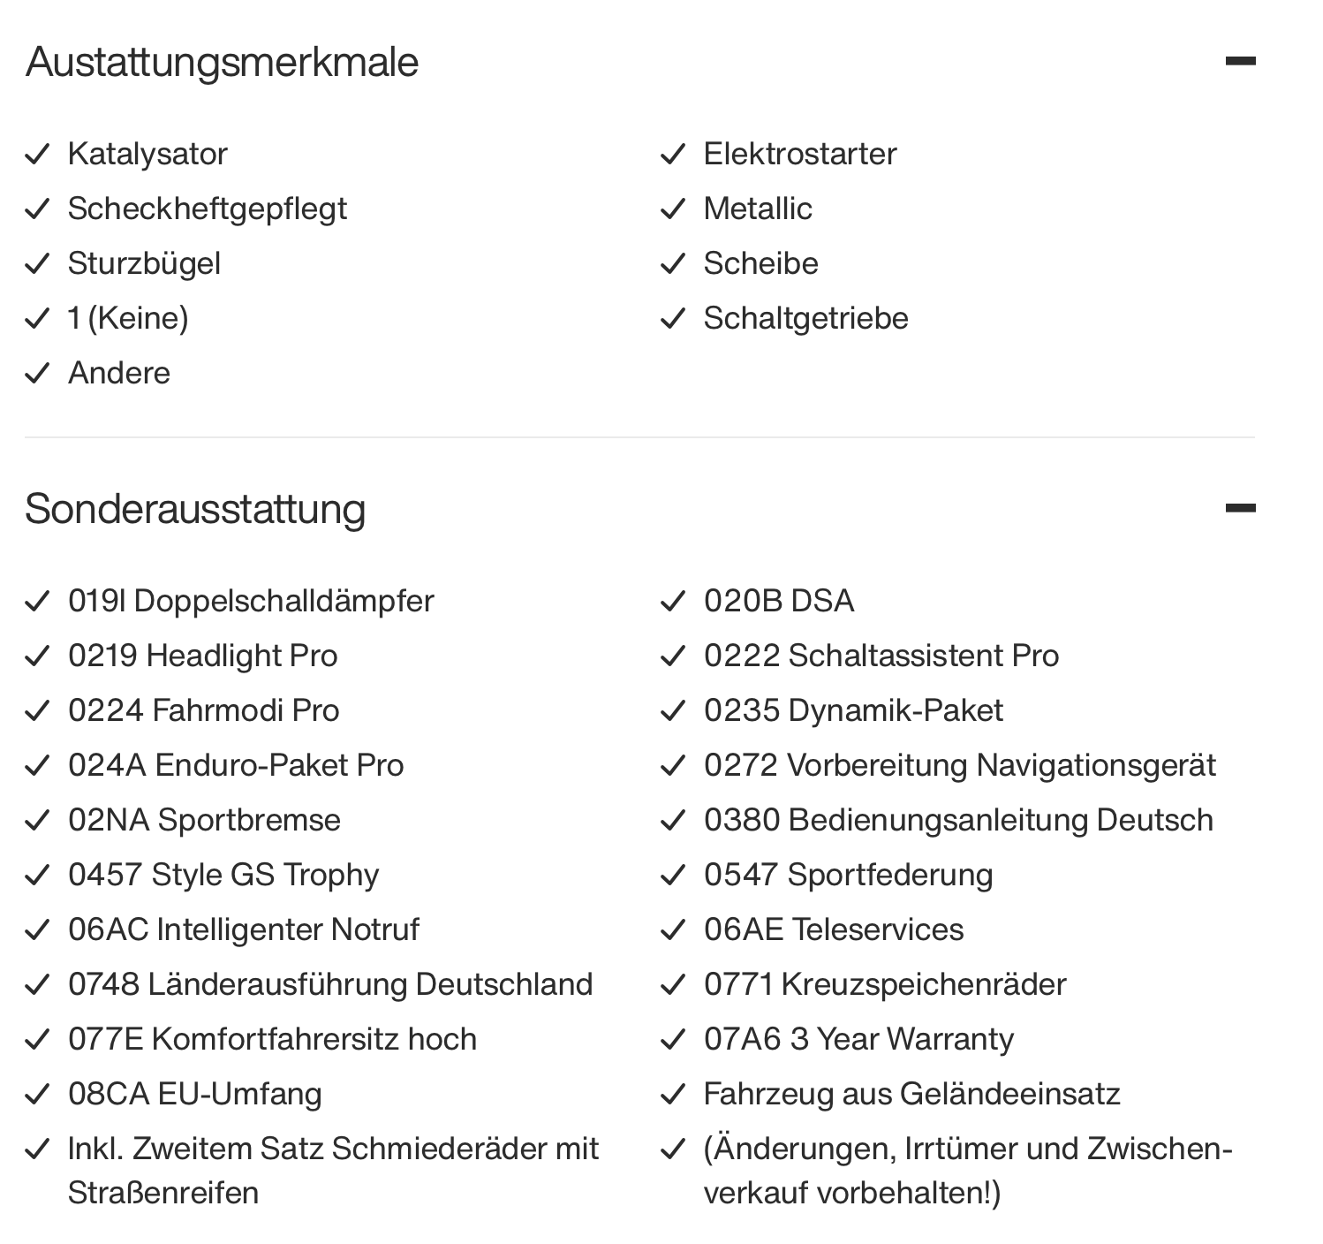This screenshot has height=1244, width=1323.
Task: Click the Austattungsmerkmale section heading
Action: pyautogui.click(x=222, y=62)
